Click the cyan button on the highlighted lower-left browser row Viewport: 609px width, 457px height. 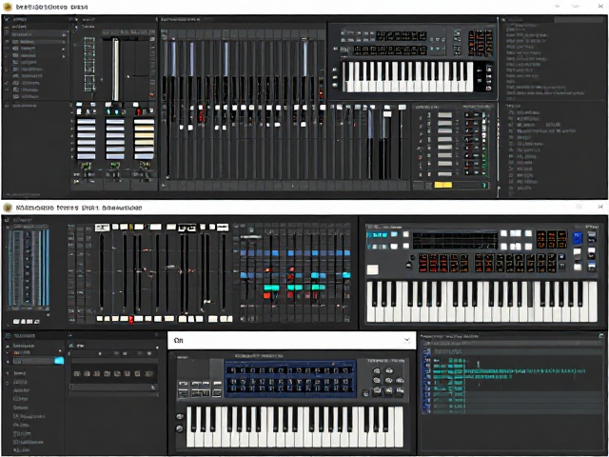[x=59, y=361]
